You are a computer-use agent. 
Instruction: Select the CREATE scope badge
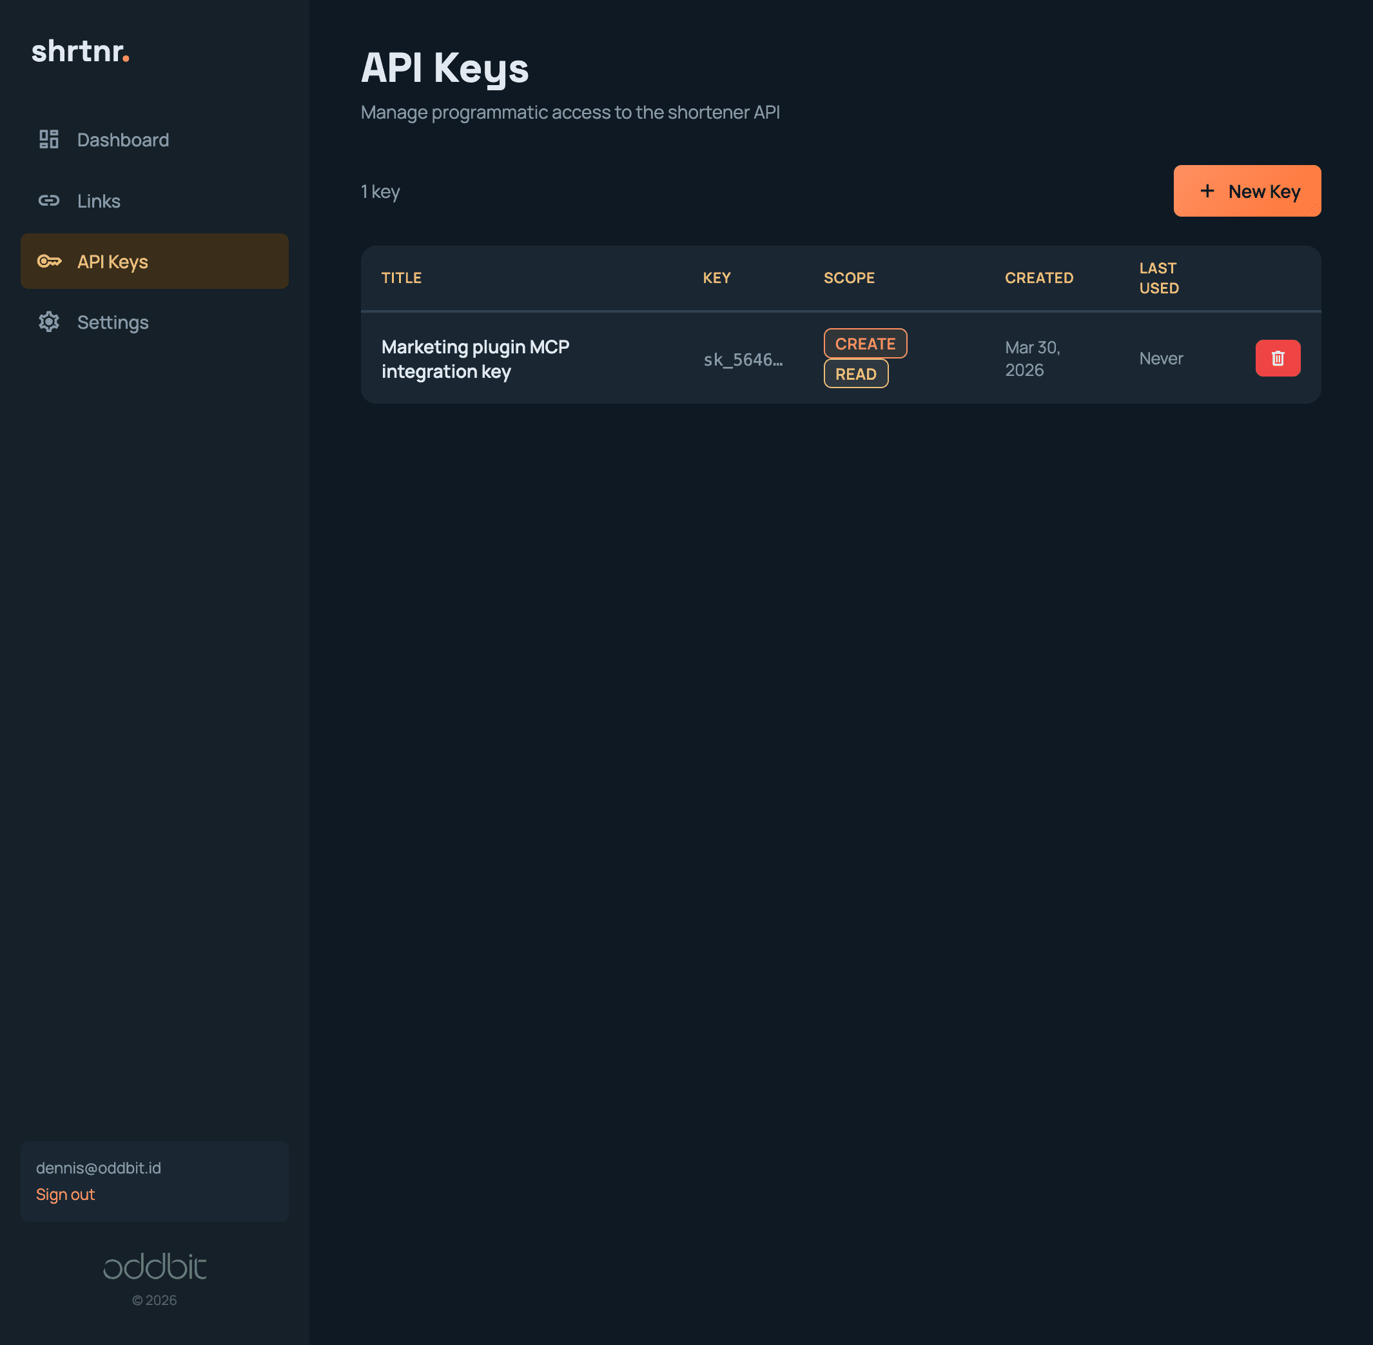pos(864,343)
